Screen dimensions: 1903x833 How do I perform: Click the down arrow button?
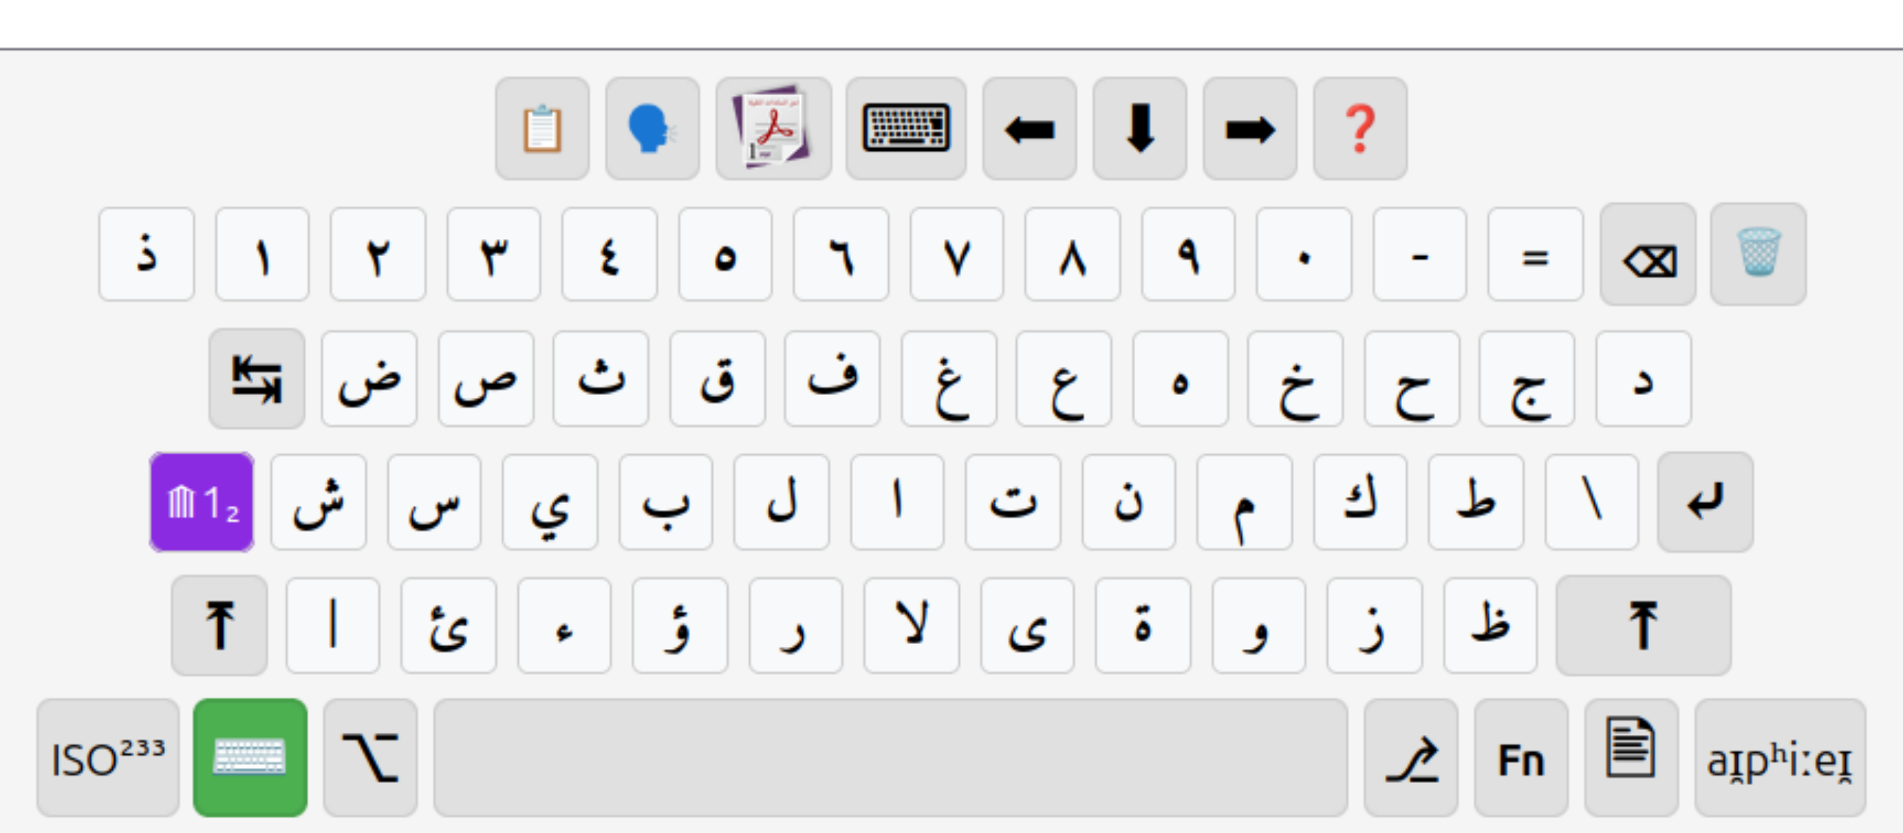tap(1139, 129)
